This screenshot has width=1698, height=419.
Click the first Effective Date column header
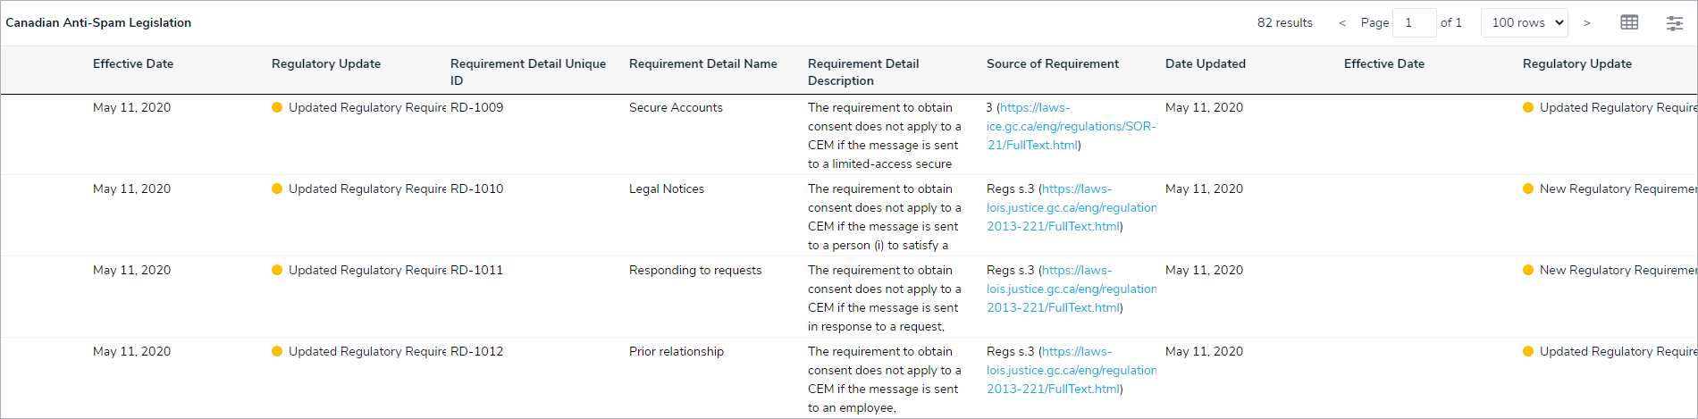pos(133,63)
